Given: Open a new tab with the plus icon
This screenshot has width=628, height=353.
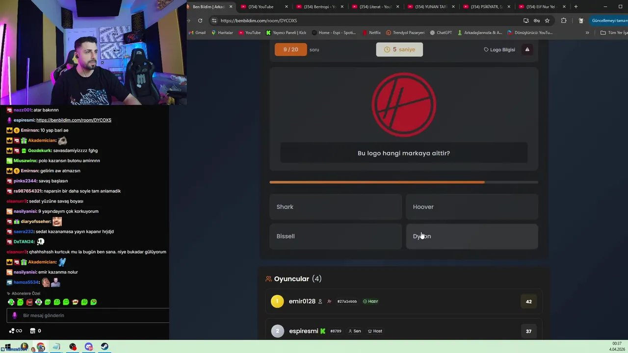Looking at the screenshot, I should tap(576, 6).
